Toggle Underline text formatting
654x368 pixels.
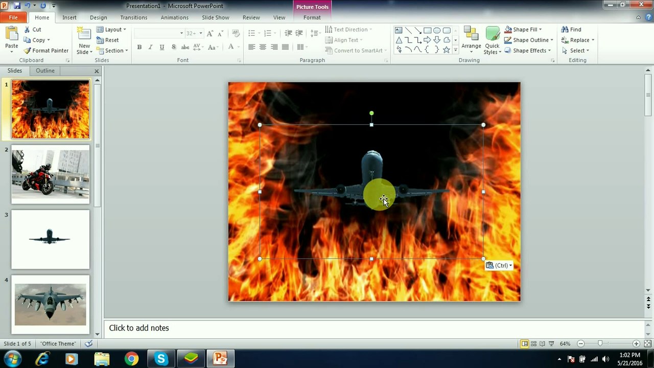(x=162, y=47)
